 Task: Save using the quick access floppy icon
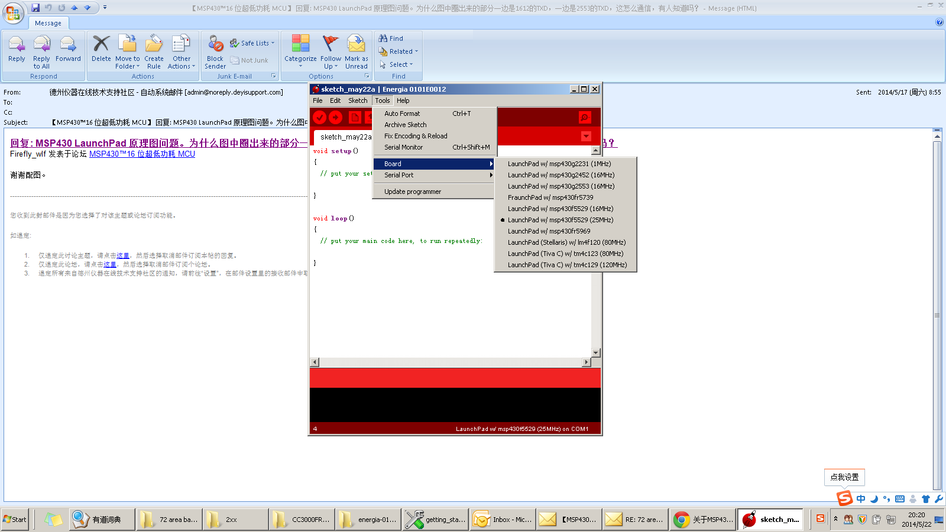coord(35,8)
